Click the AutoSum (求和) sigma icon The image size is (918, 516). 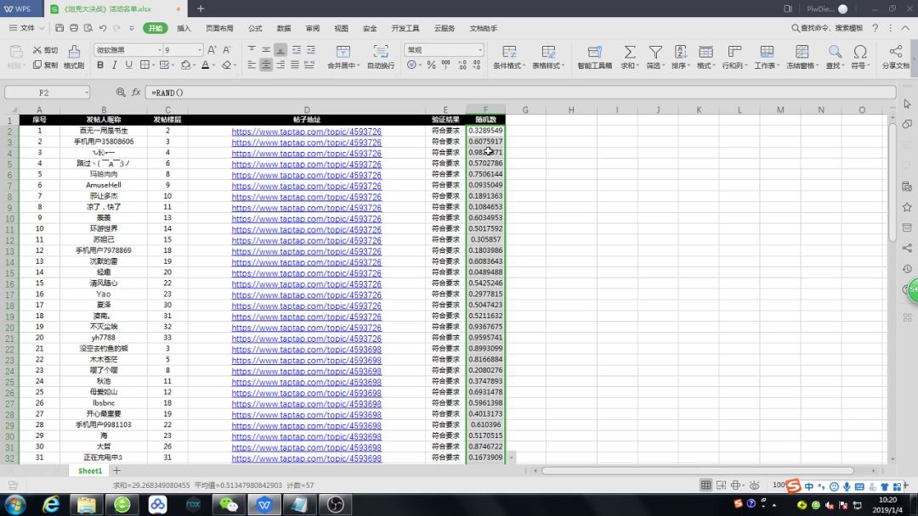629,53
